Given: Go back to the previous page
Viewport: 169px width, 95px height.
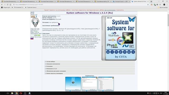Looking at the screenshot, I should click(2, 5).
